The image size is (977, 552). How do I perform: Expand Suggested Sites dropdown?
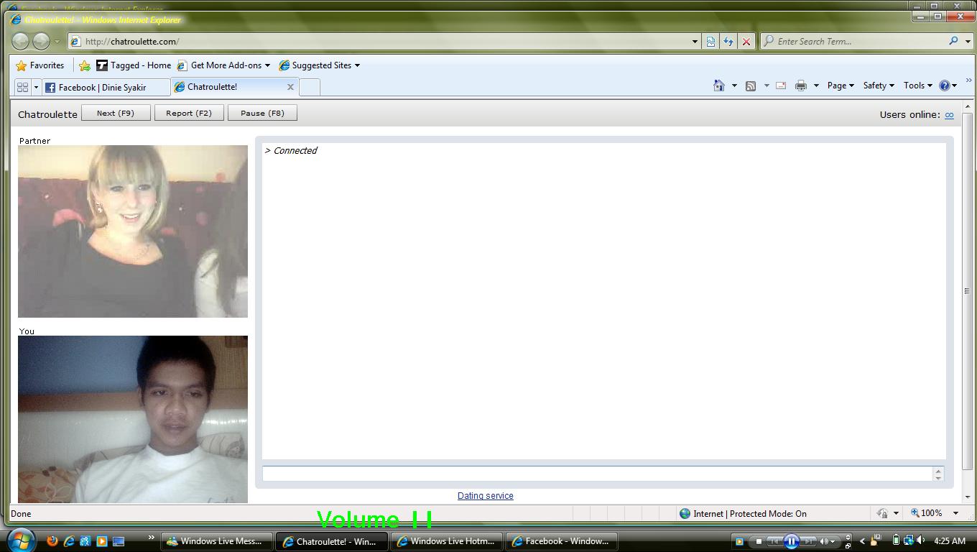click(319, 65)
